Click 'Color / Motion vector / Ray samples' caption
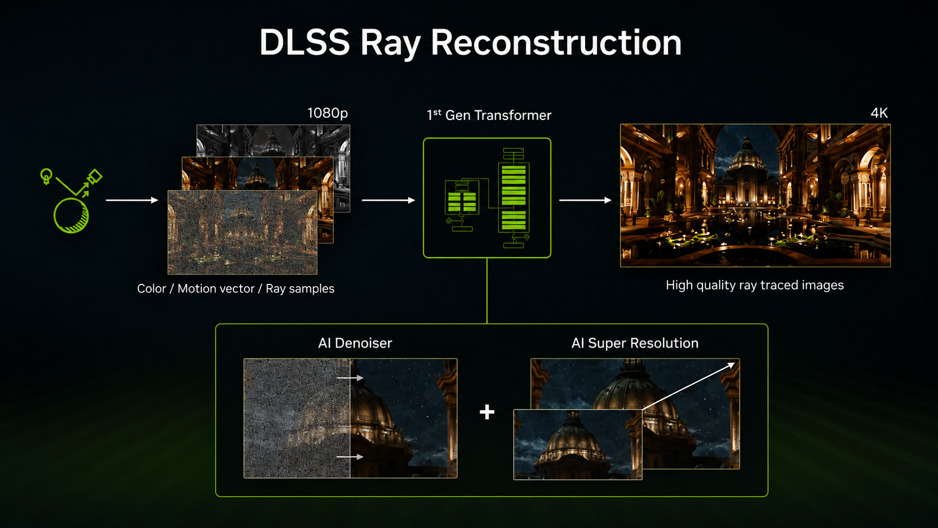Image resolution: width=938 pixels, height=528 pixels. tap(236, 288)
